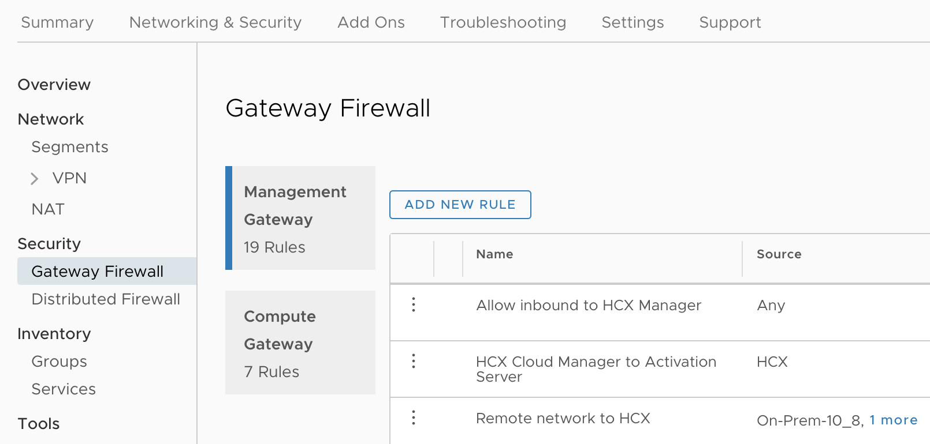
Task: Go to the Troubleshooting tab
Action: tap(503, 22)
